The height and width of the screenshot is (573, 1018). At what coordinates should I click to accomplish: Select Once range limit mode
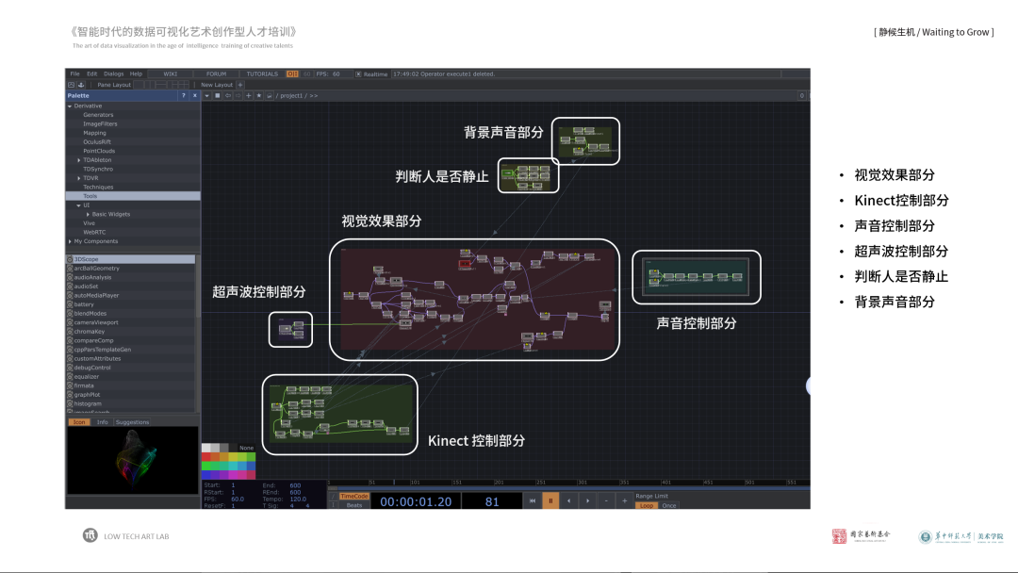click(x=669, y=505)
